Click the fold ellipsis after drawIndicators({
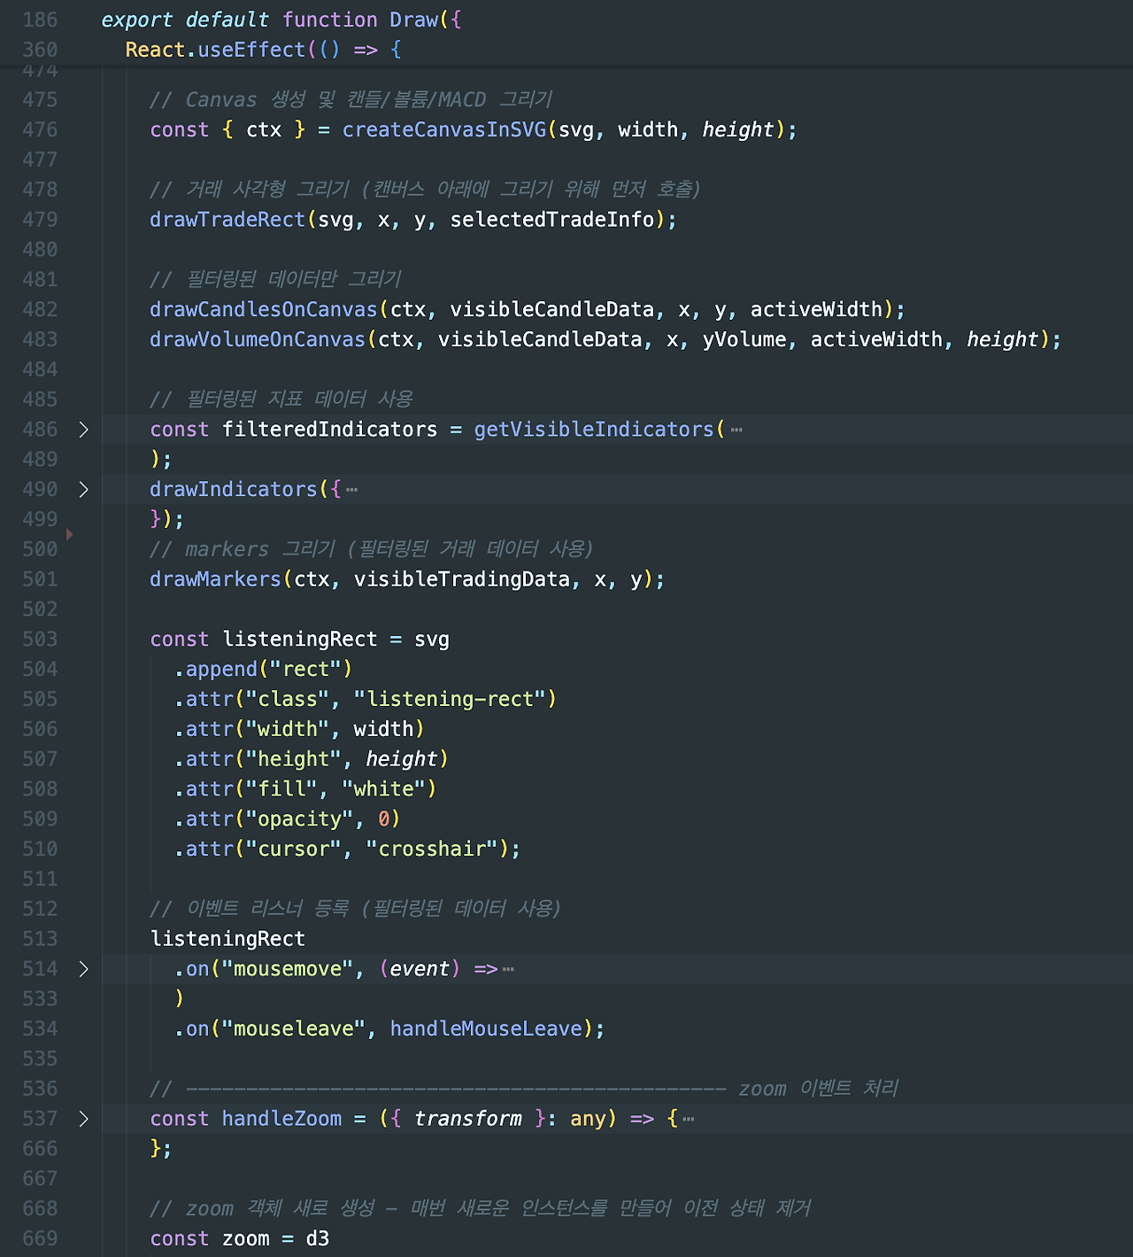The height and width of the screenshot is (1257, 1133). [352, 490]
